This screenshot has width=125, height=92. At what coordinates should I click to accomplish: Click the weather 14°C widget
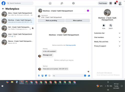(99, 86)
